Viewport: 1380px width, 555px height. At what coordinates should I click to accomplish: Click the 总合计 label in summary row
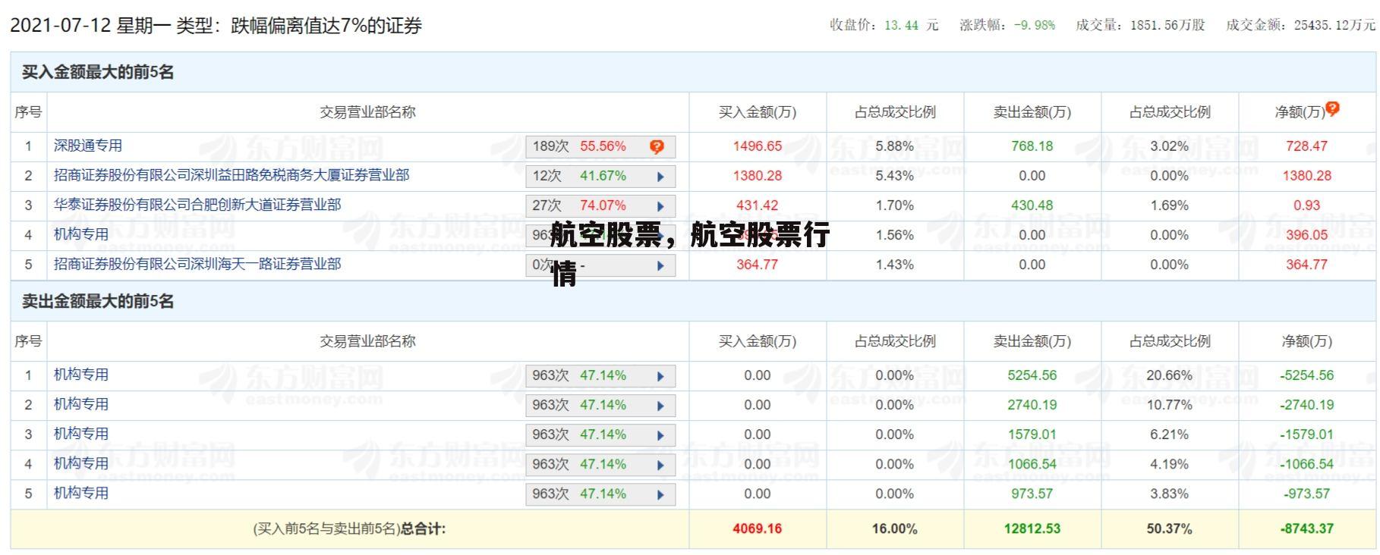click(423, 528)
